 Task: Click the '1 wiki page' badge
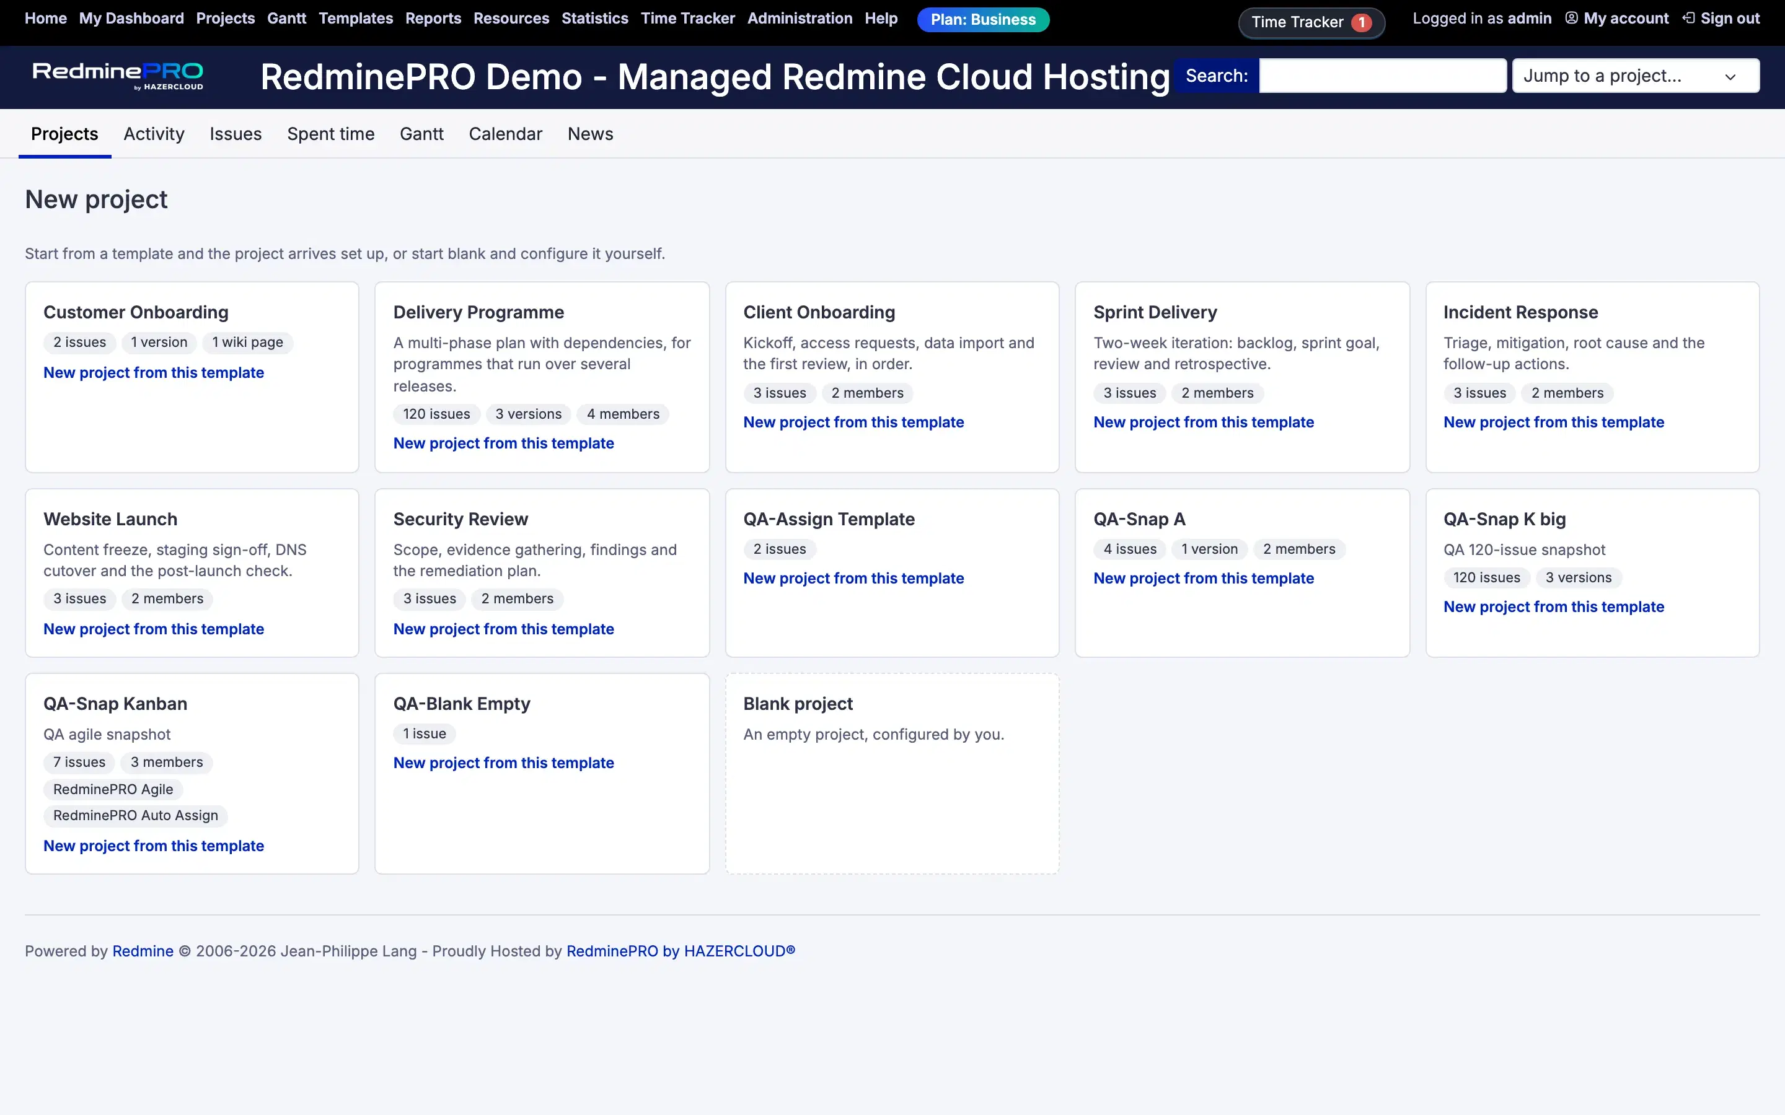click(247, 343)
